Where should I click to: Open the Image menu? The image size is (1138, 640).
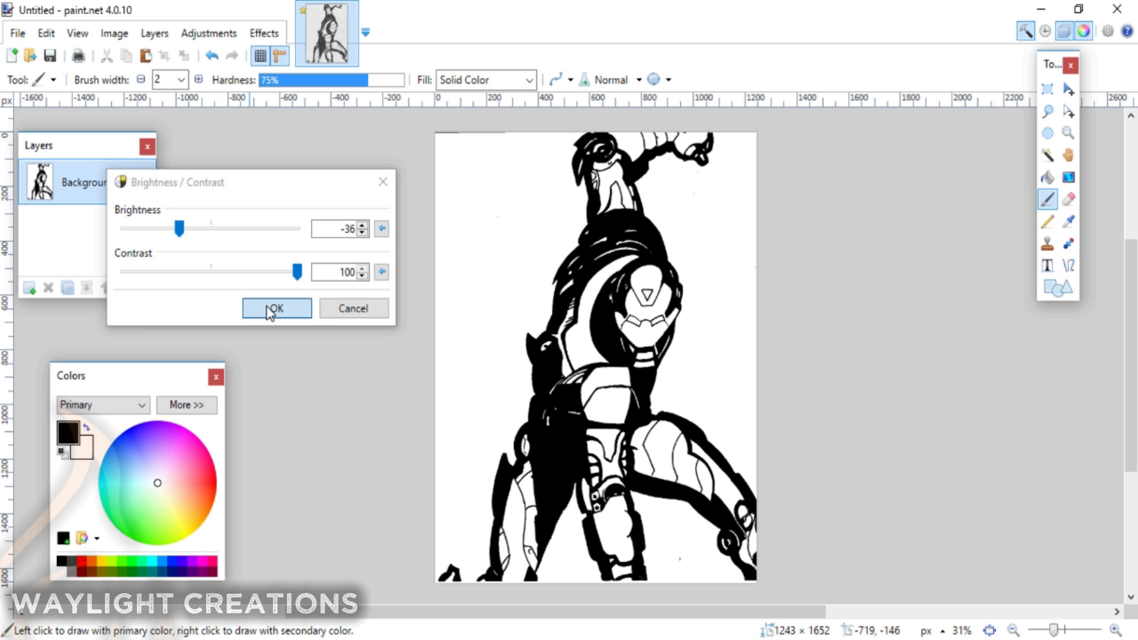(114, 33)
